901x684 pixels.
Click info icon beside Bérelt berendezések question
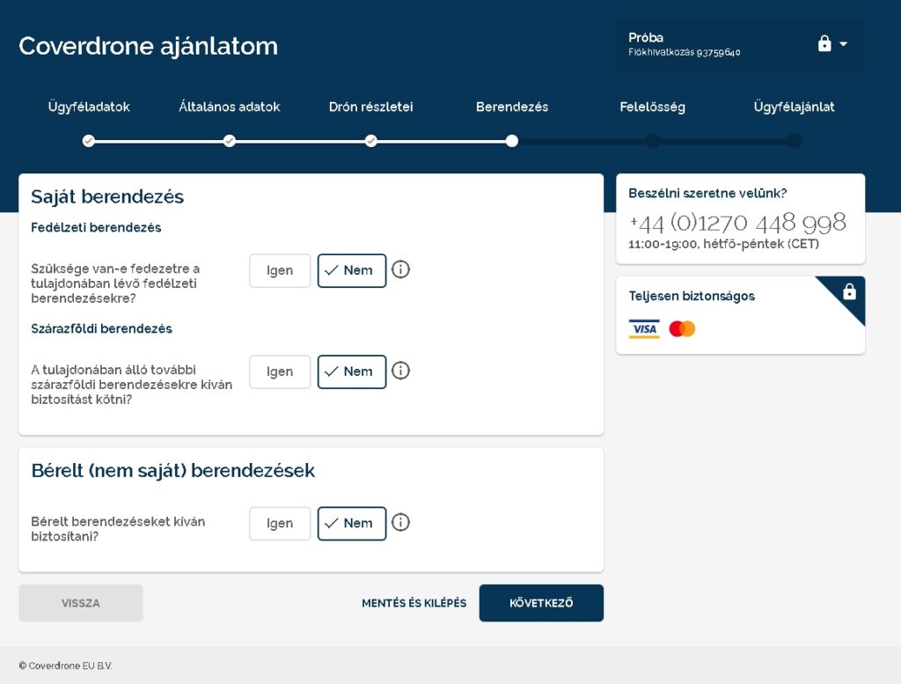[x=400, y=523]
